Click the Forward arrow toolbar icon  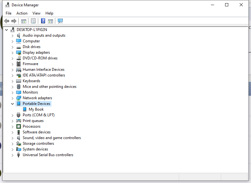(x=14, y=21)
